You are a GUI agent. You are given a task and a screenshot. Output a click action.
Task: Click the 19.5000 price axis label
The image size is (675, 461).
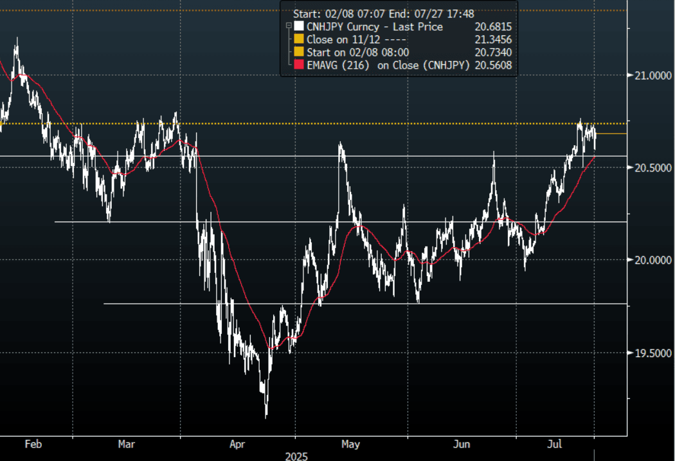[653, 353]
